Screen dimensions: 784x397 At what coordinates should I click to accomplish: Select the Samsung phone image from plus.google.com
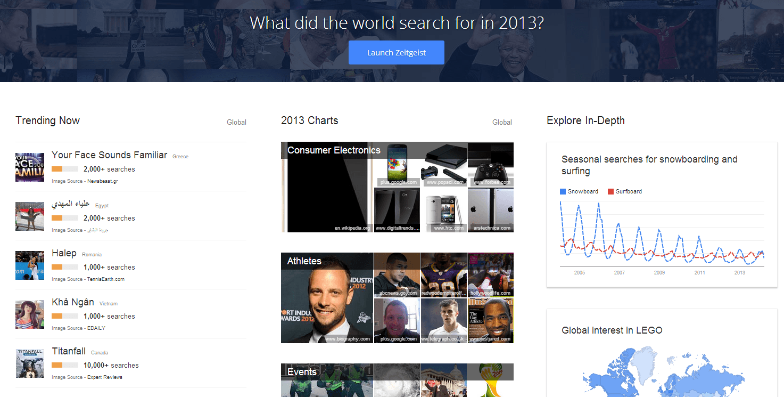point(397,164)
